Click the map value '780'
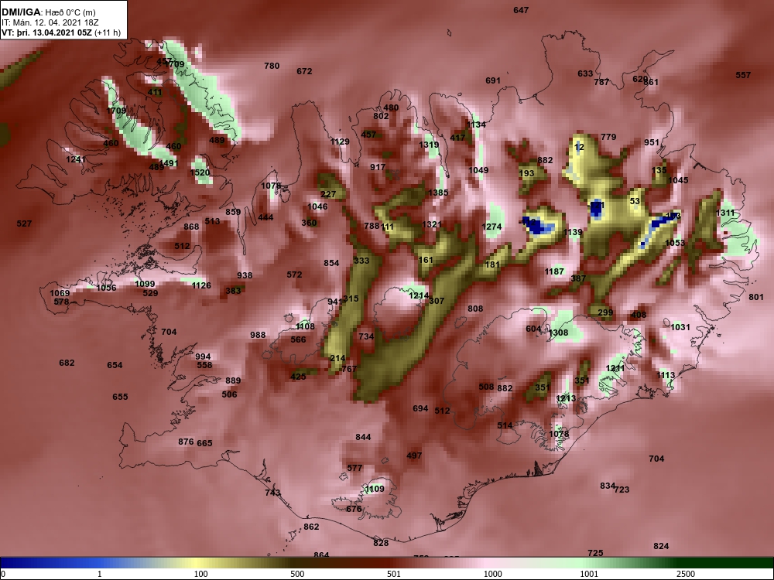 click(272, 66)
